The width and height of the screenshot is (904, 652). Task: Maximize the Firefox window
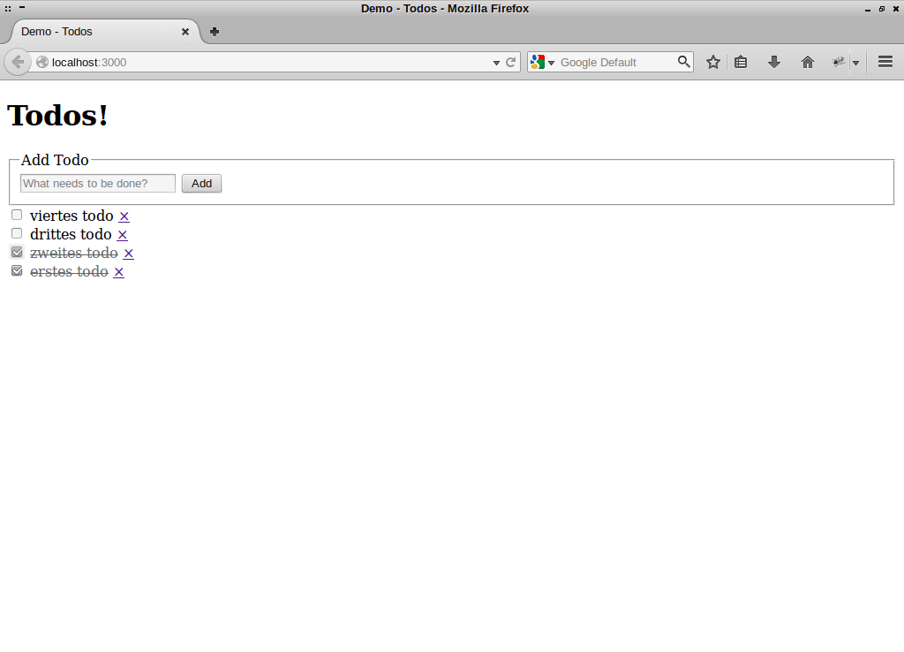point(882,9)
